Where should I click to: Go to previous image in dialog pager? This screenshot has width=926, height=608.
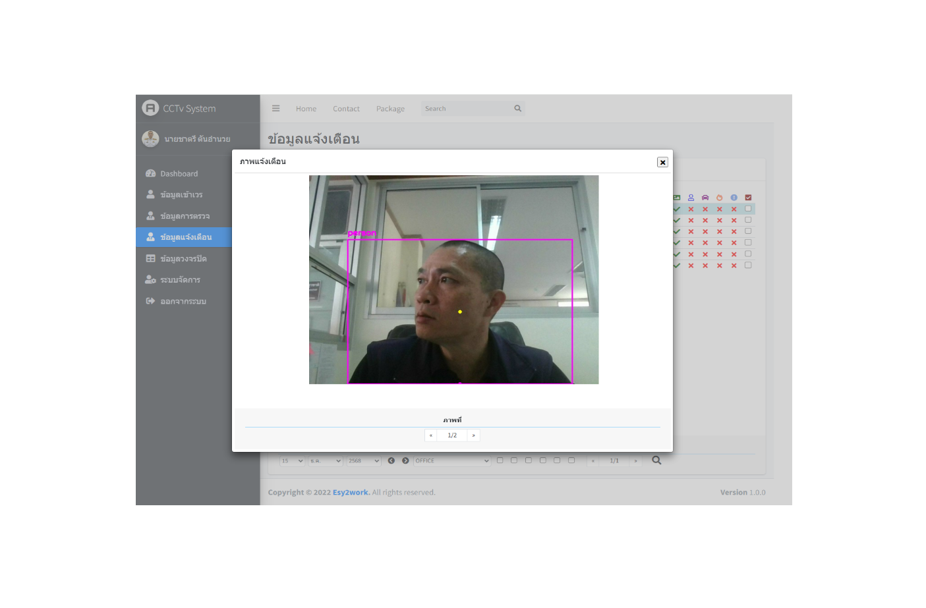coord(431,435)
